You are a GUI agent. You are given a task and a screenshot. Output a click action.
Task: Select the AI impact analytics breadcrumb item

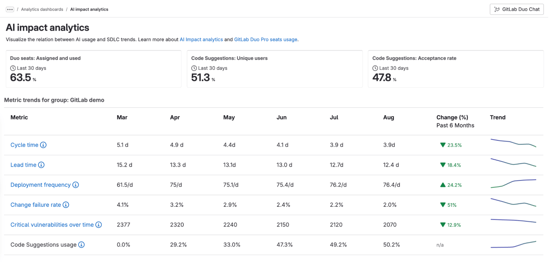(x=89, y=9)
